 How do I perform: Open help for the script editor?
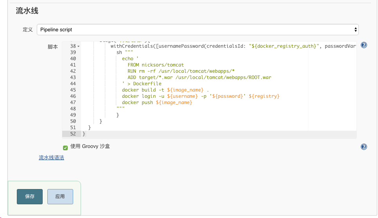(364, 45)
